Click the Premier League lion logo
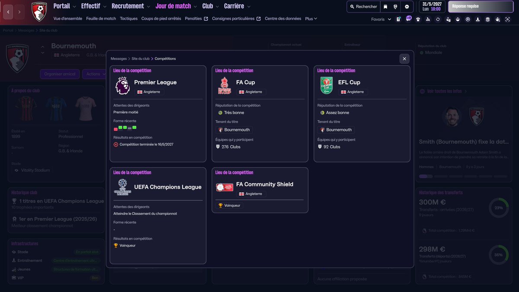This screenshot has height=292, width=519. (x=122, y=86)
